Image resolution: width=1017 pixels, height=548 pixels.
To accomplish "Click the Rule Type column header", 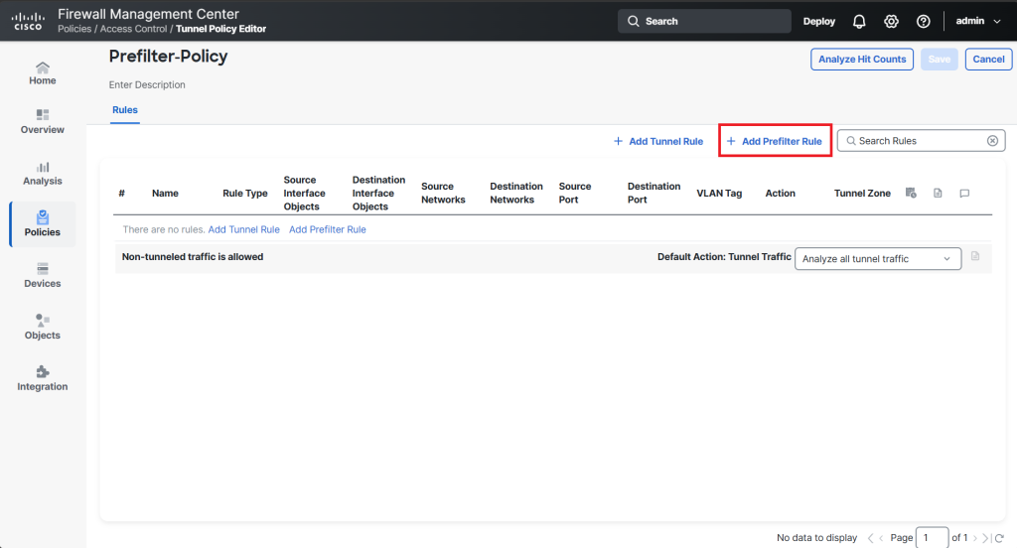I will coord(245,194).
